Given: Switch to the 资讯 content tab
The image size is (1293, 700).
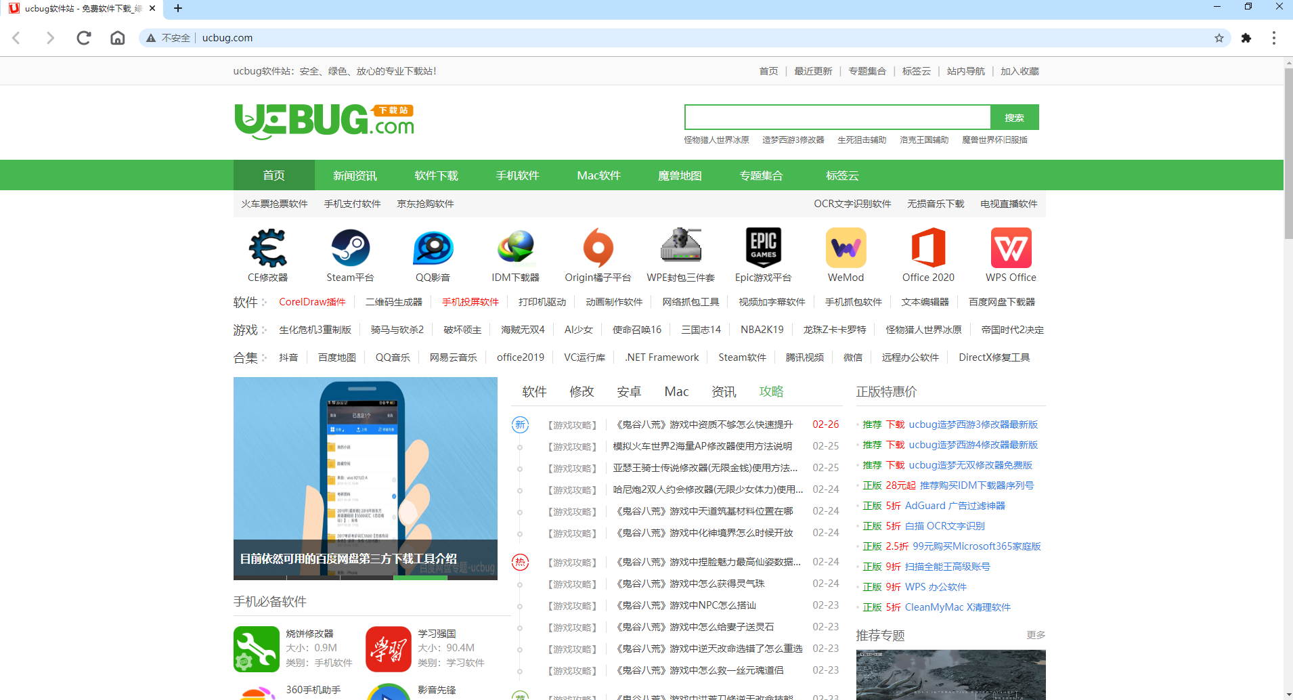Looking at the screenshot, I should coord(724,391).
